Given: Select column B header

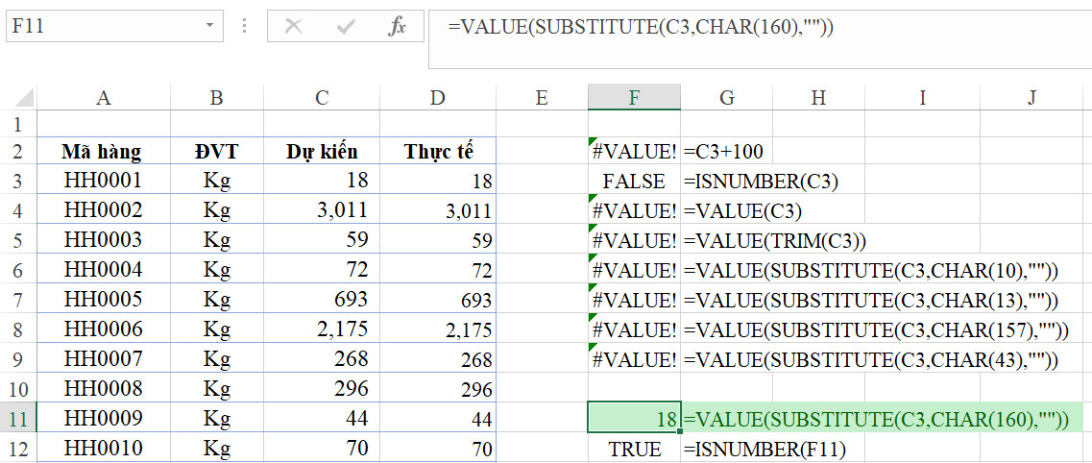Looking at the screenshot, I should [x=217, y=97].
